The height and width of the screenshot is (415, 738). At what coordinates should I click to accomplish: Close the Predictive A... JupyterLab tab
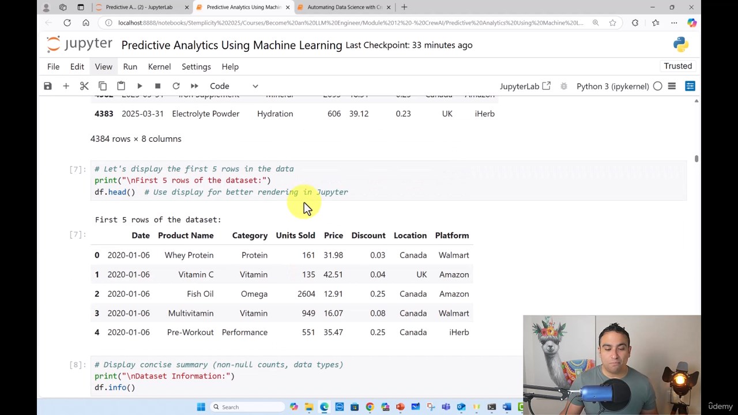tap(187, 7)
